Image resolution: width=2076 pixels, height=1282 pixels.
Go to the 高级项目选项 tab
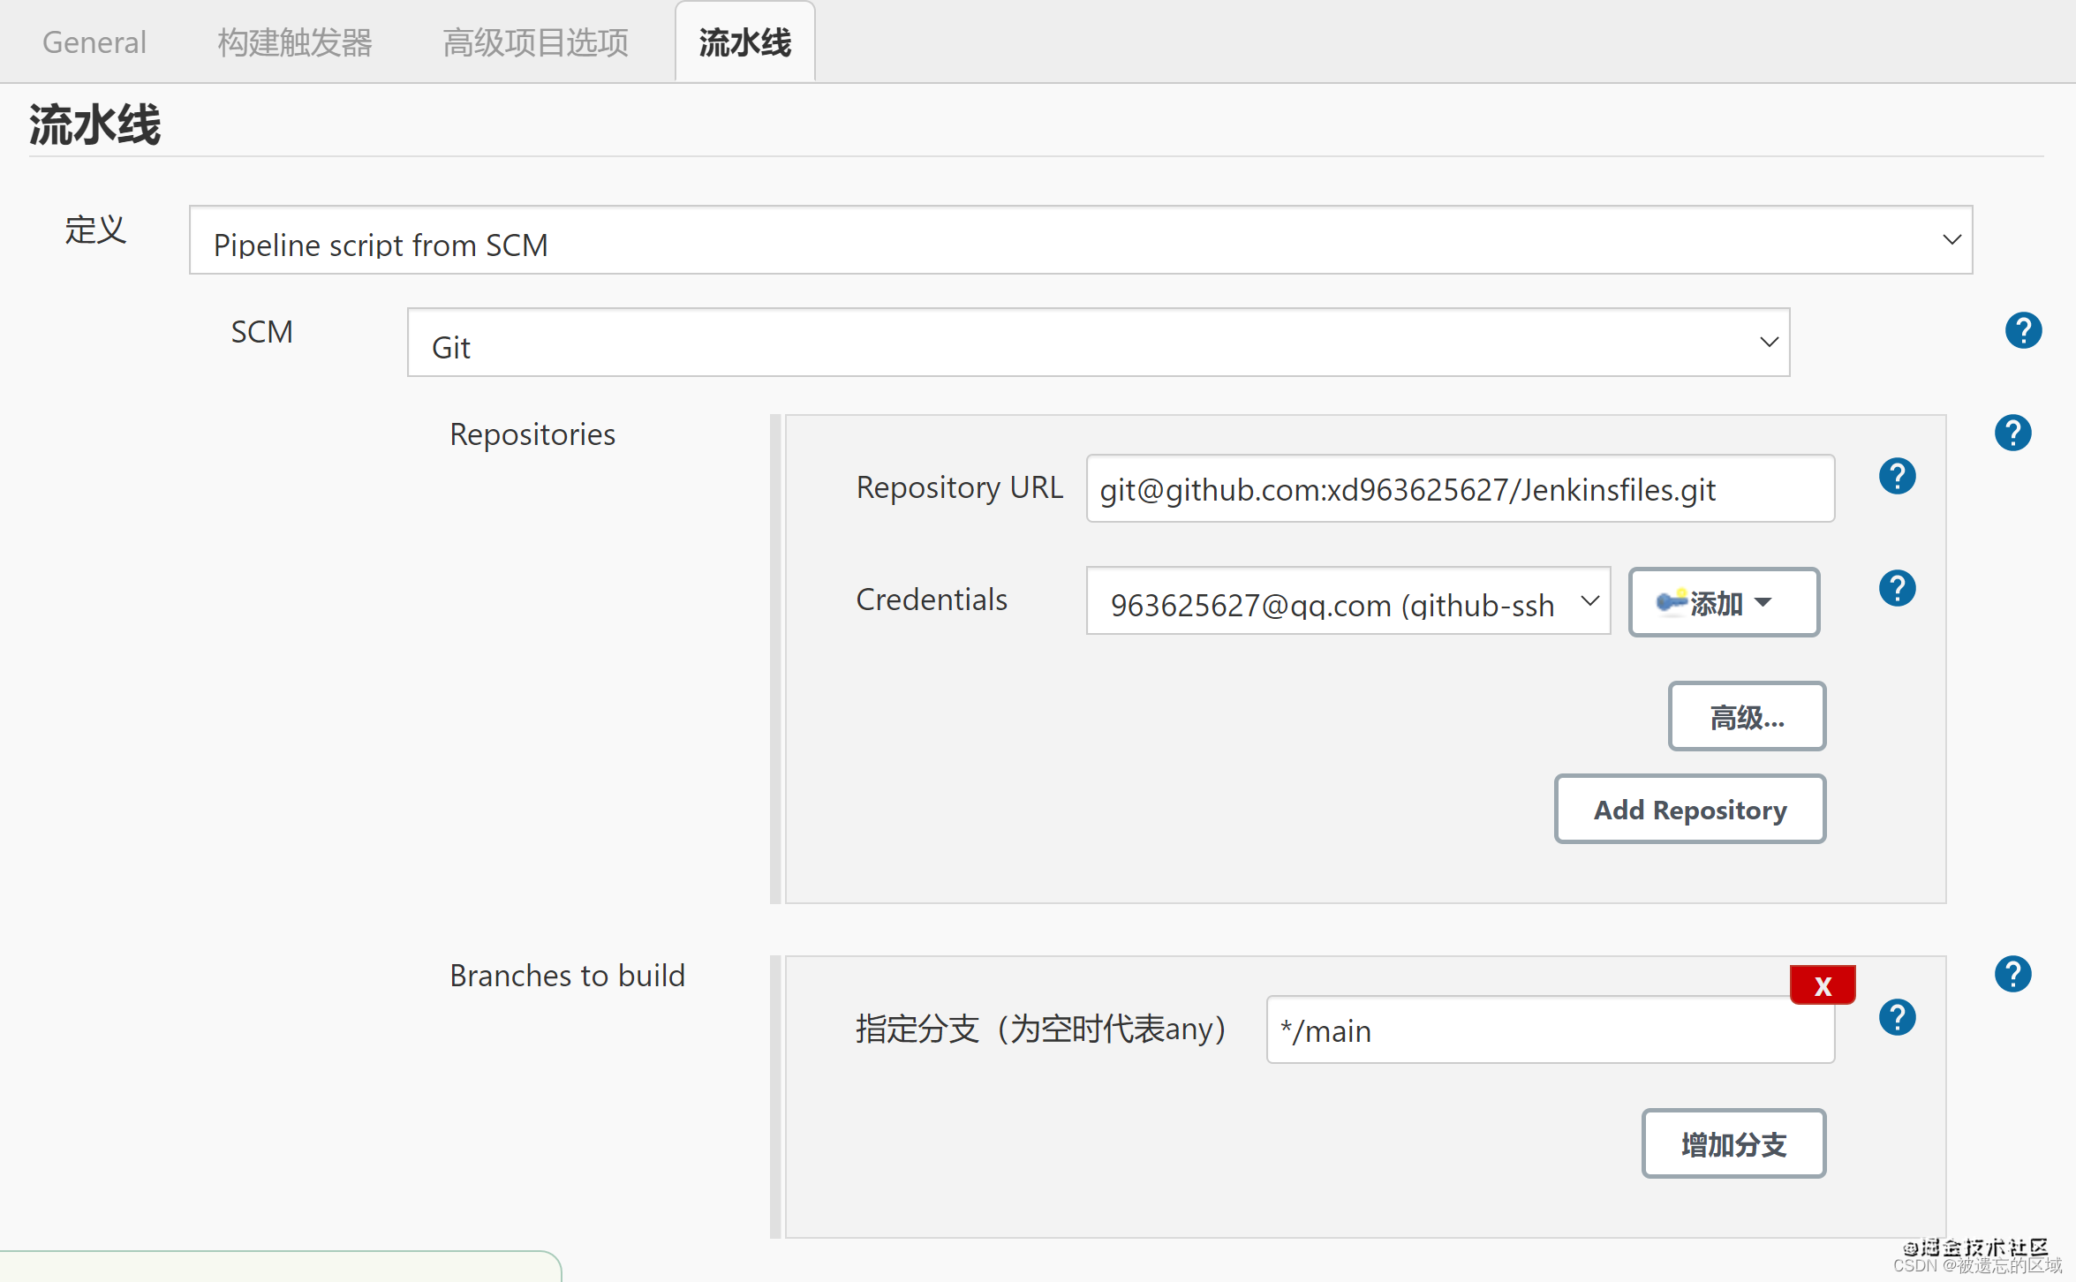536,42
